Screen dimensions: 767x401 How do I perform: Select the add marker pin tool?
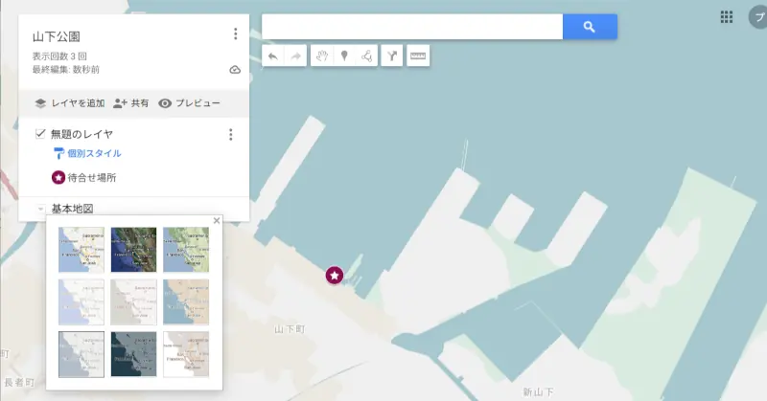pyautogui.click(x=344, y=56)
